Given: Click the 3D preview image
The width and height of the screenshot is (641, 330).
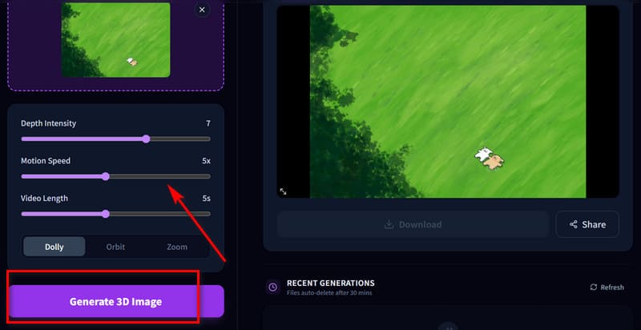Looking at the screenshot, I should (448, 101).
